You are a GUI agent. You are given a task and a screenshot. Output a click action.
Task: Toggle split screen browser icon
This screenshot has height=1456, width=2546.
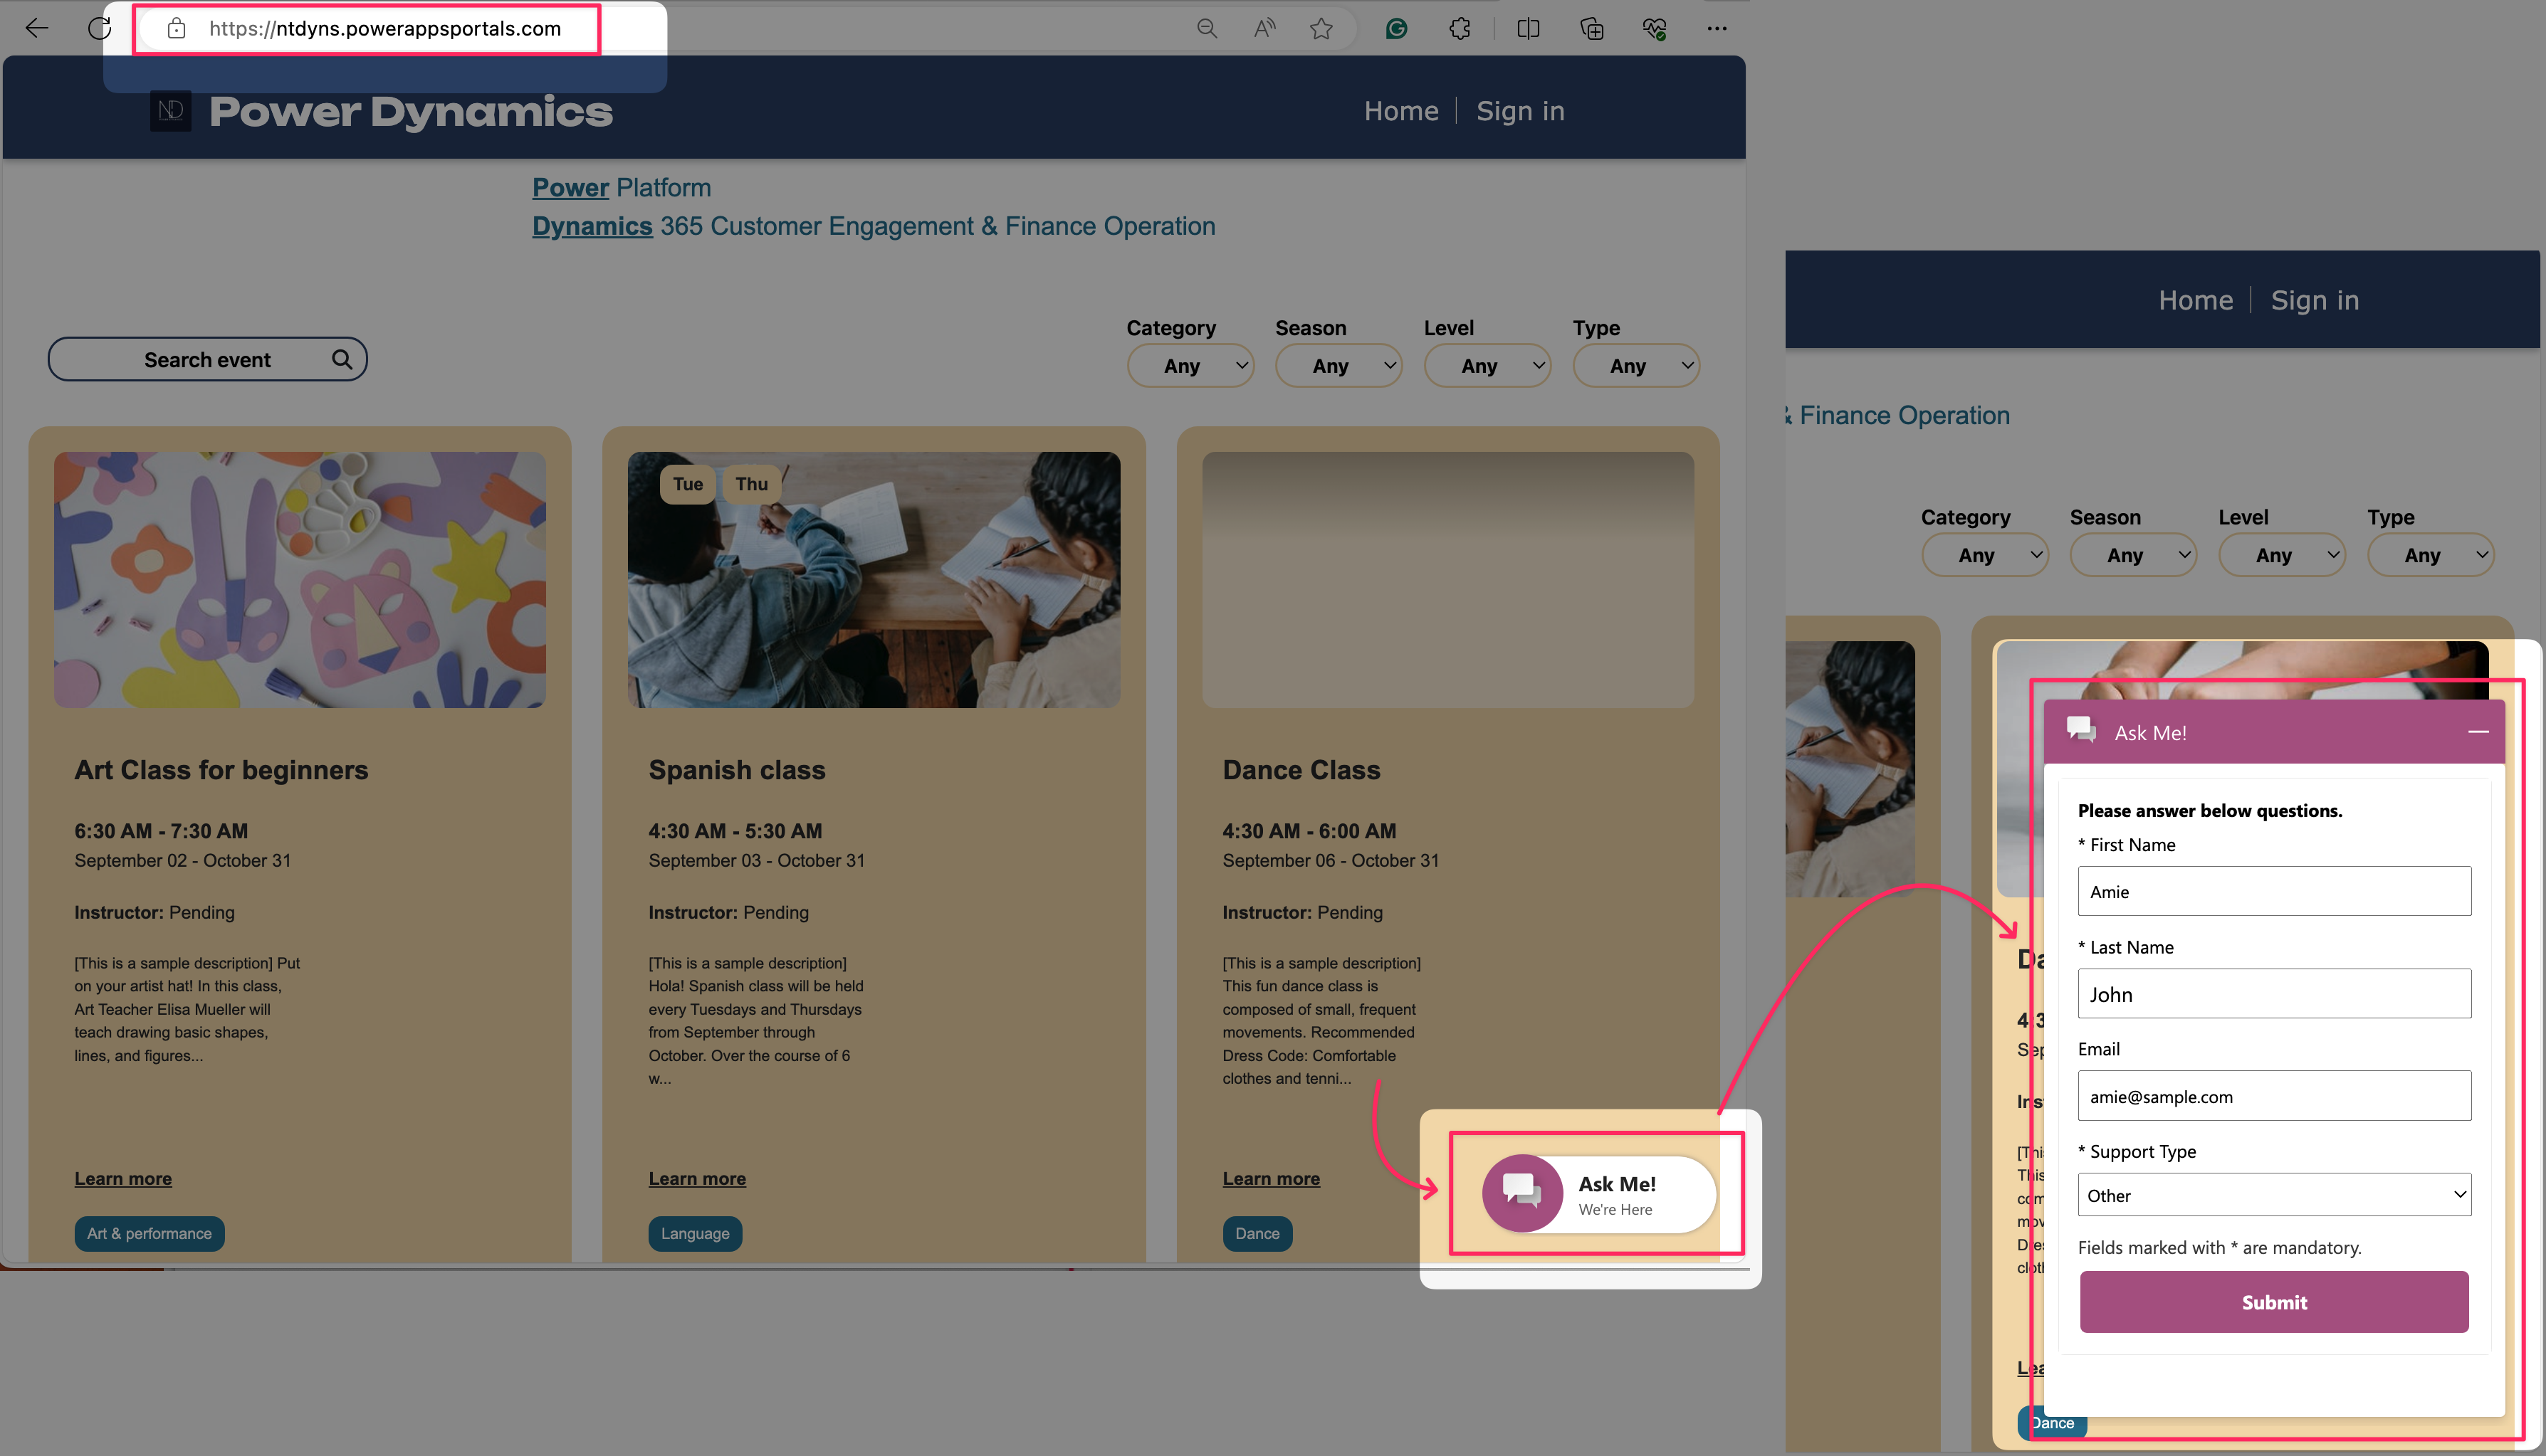click(1528, 29)
